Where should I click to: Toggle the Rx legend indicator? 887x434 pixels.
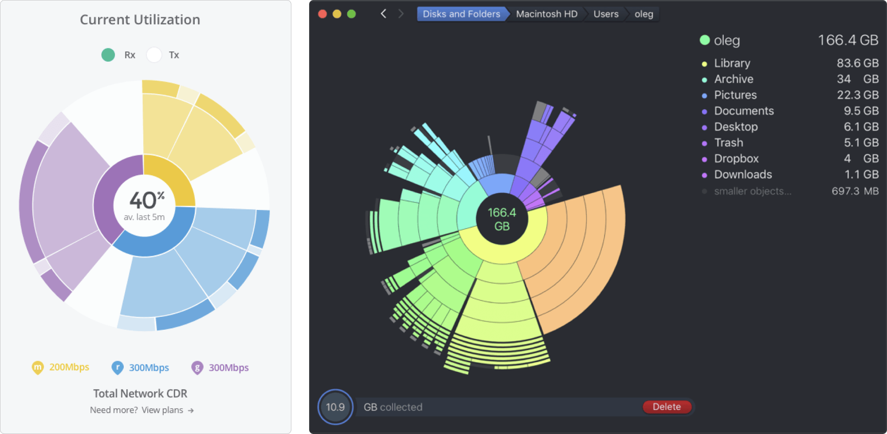click(x=108, y=55)
